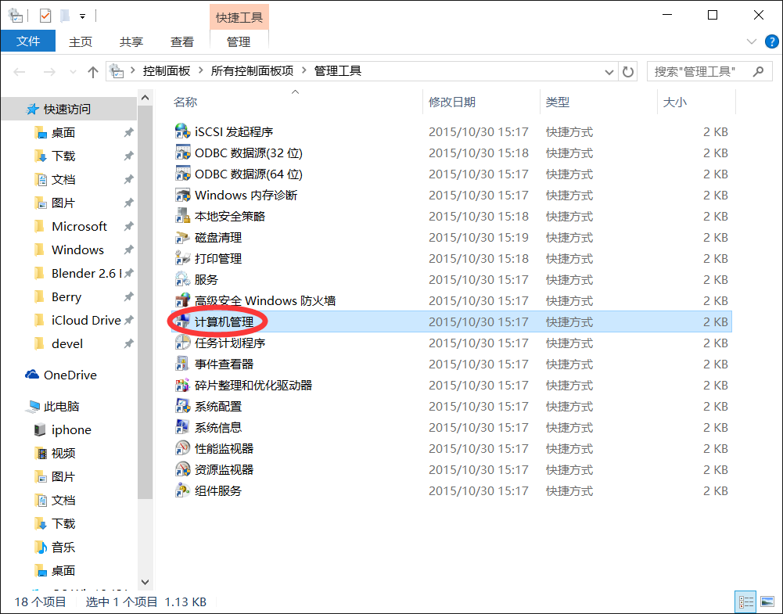The image size is (783, 614).
Task: Click the iSCSI 发起程序 shortcut icon
Action: [182, 132]
